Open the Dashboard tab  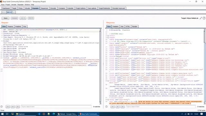click(6, 8)
